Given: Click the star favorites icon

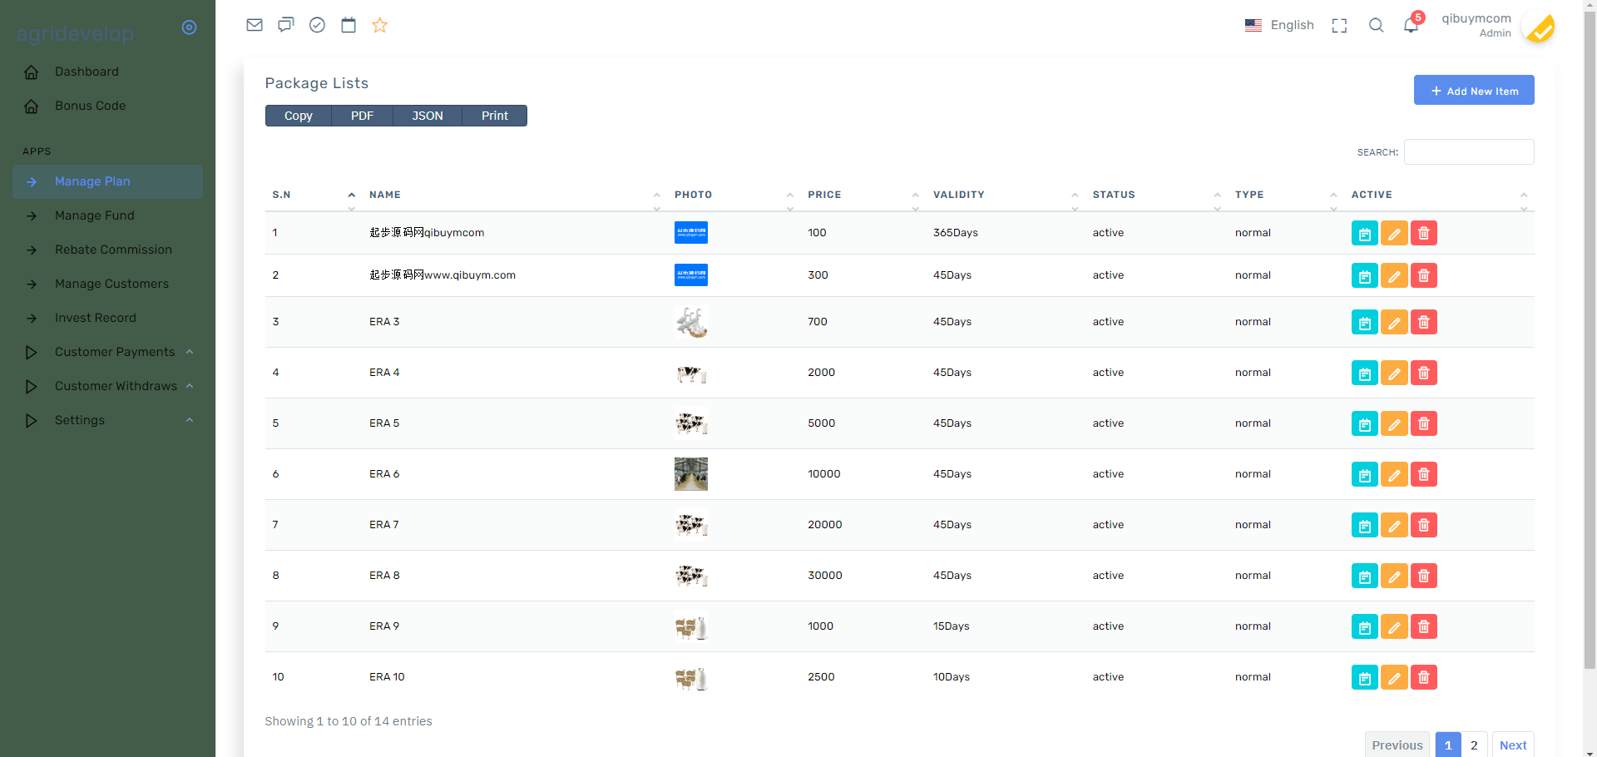Looking at the screenshot, I should point(380,25).
